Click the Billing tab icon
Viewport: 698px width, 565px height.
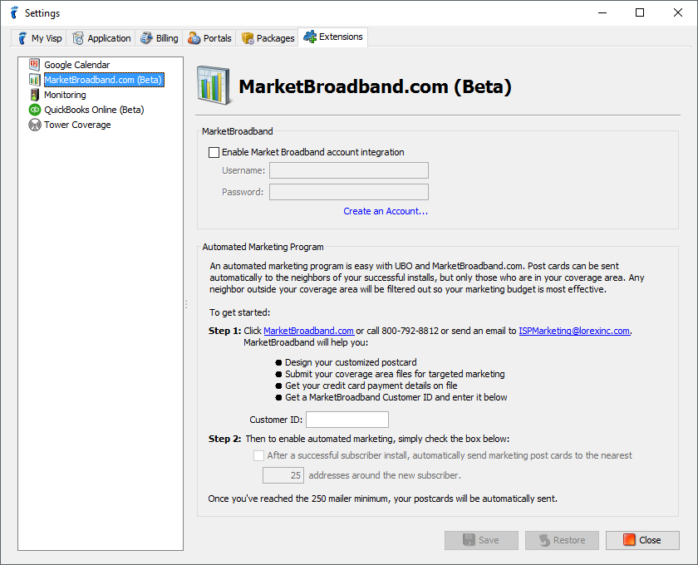point(146,38)
